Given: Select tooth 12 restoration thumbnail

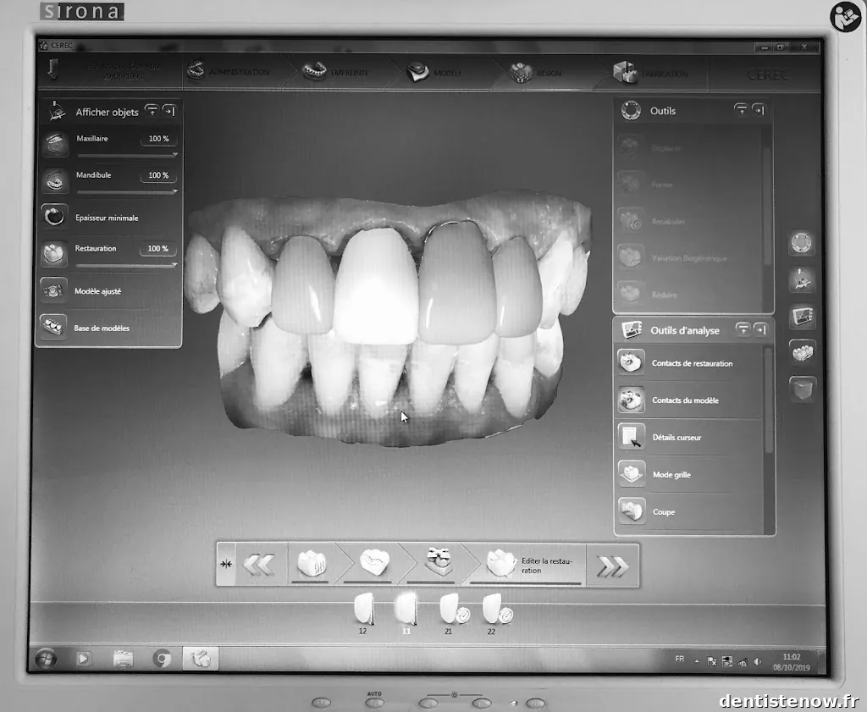Looking at the screenshot, I should coord(363,609).
